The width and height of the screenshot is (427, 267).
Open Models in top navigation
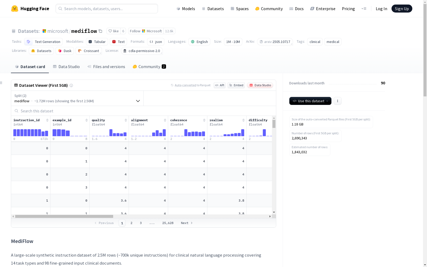tap(186, 9)
